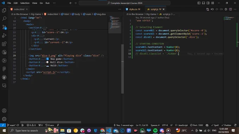Close the script.js tab
This screenshot has height=134, width=239.
(163, 9)
